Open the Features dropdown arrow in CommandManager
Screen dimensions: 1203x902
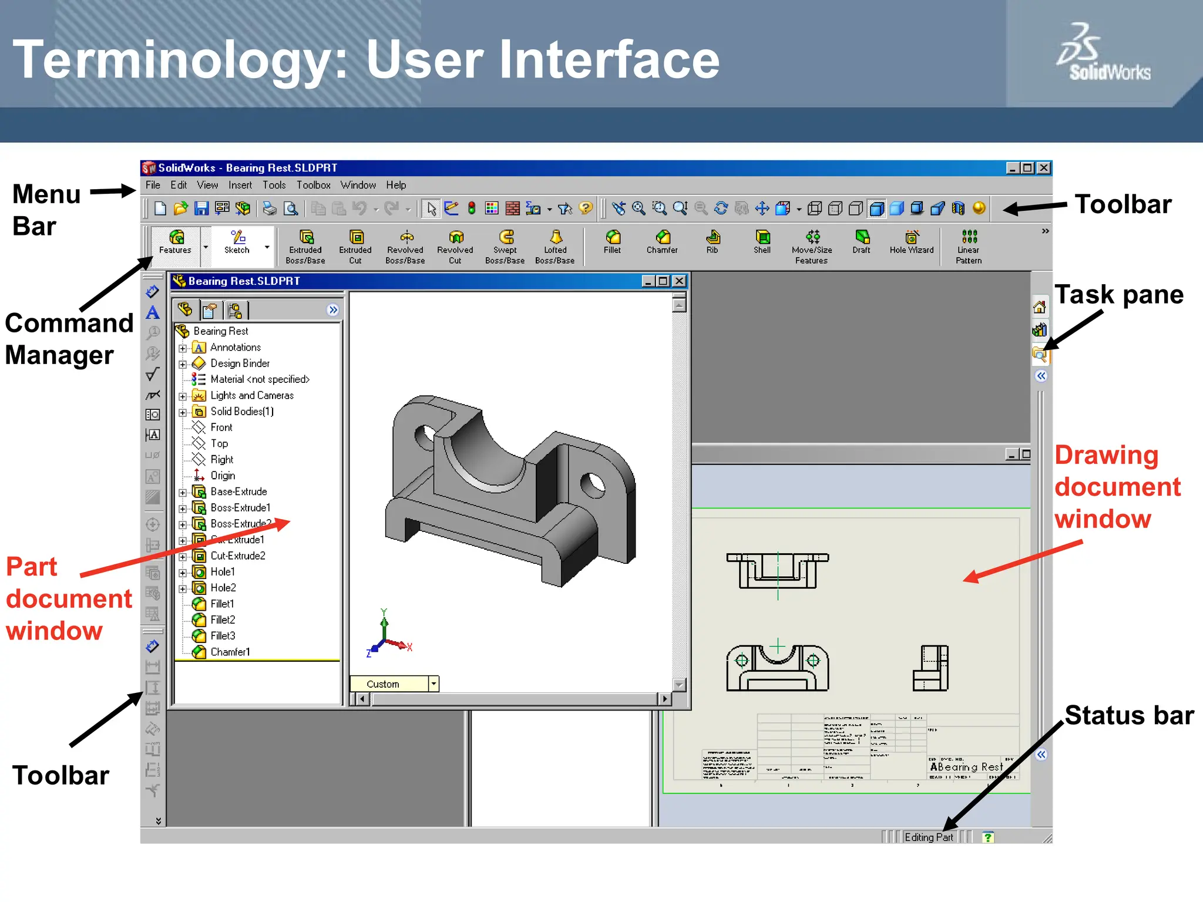(x=206, y=247)
